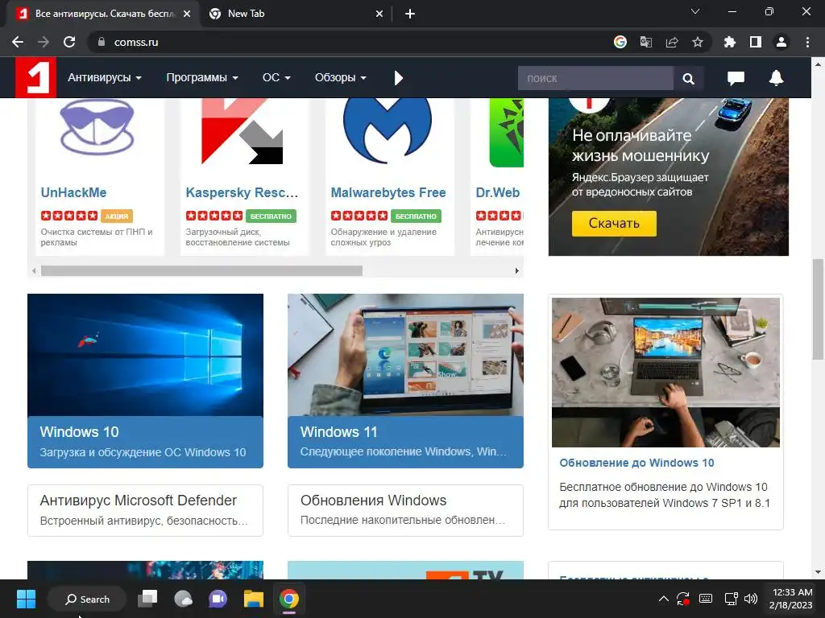Click the Google icon in address bar

[620, 42]
